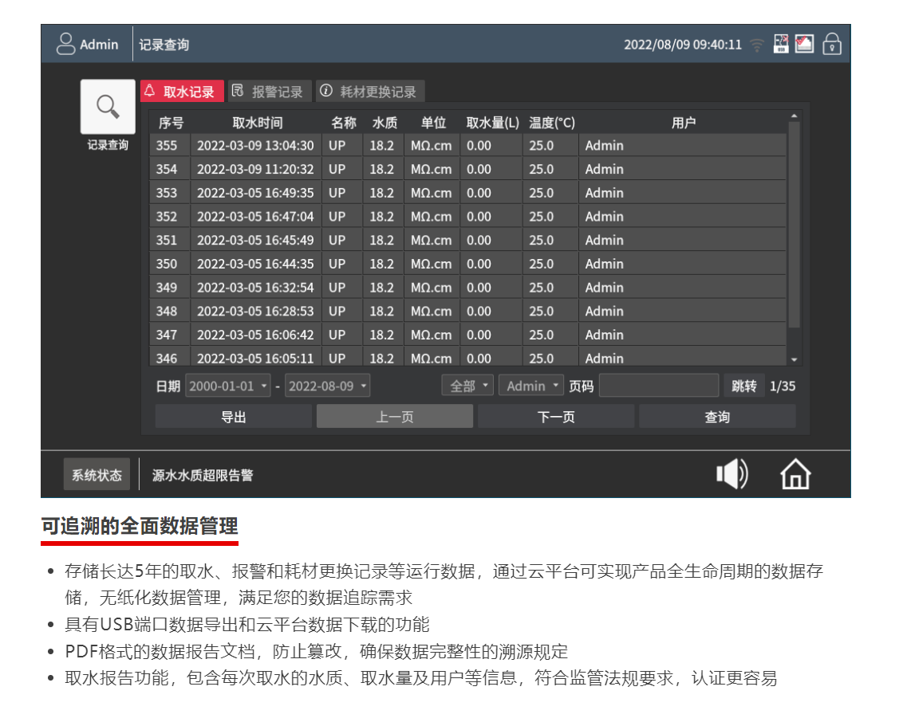Expand the Admin user filter dropdown
Image resolution: width=907 pixels, height=718 pixels.
pos(531,385)
